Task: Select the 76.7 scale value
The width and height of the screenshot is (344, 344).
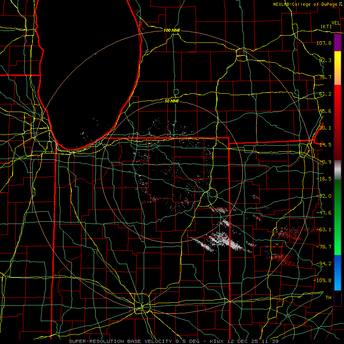Action: click(325, 77)
